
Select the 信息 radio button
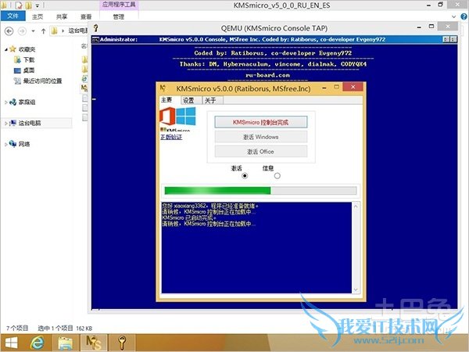click(x=277, y=176)
